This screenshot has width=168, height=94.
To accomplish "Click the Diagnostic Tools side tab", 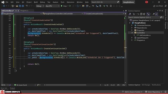I will click(166, 15).
